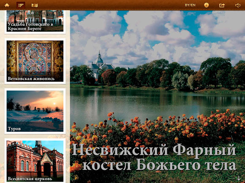Click the title Несвижский Фарный костел Божьего тела
Screen dimensions: 245x183
(154, 157)
